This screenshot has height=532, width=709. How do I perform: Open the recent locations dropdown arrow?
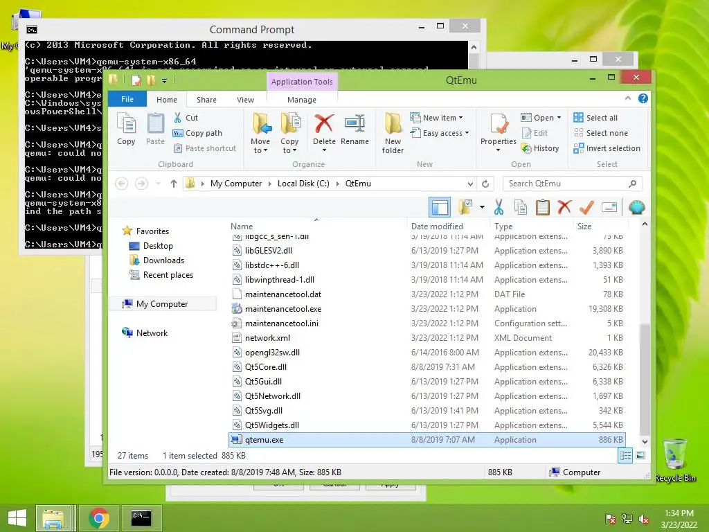[158, 184]
